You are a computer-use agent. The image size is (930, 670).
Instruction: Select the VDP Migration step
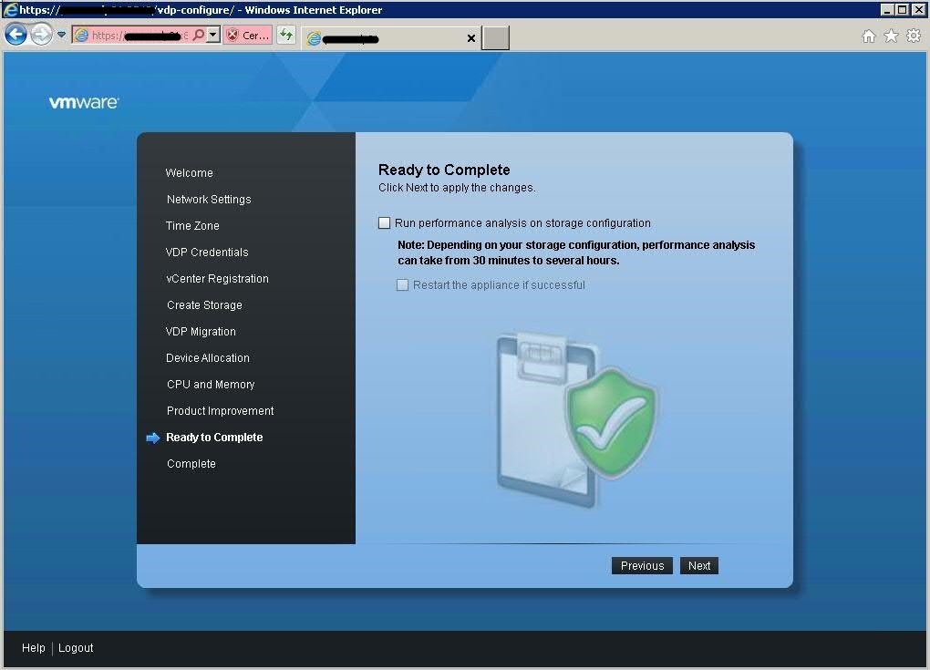pyautogui.click(x=201, y=332)
